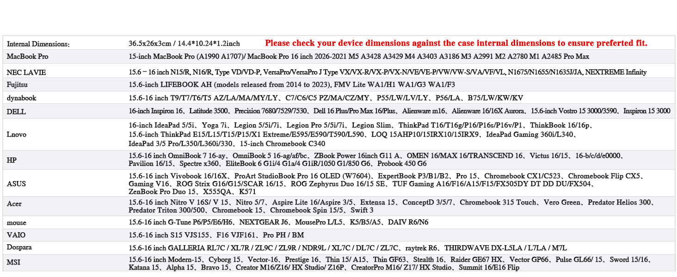Click the 'ZenBook Pro Duo 15' line
677x277 pixels.
(192, 192)
